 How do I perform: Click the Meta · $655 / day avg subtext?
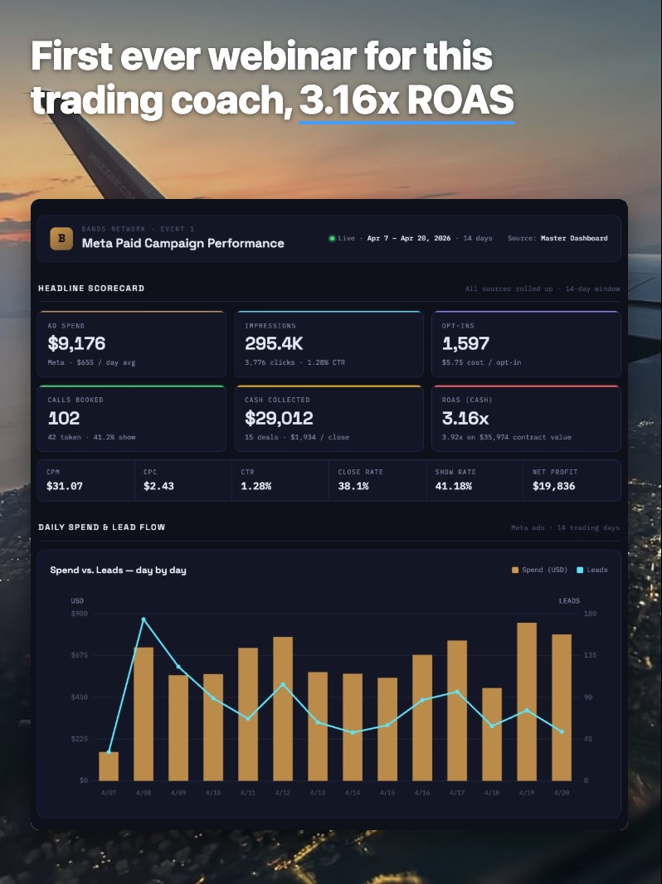click(x=91, y=362)
